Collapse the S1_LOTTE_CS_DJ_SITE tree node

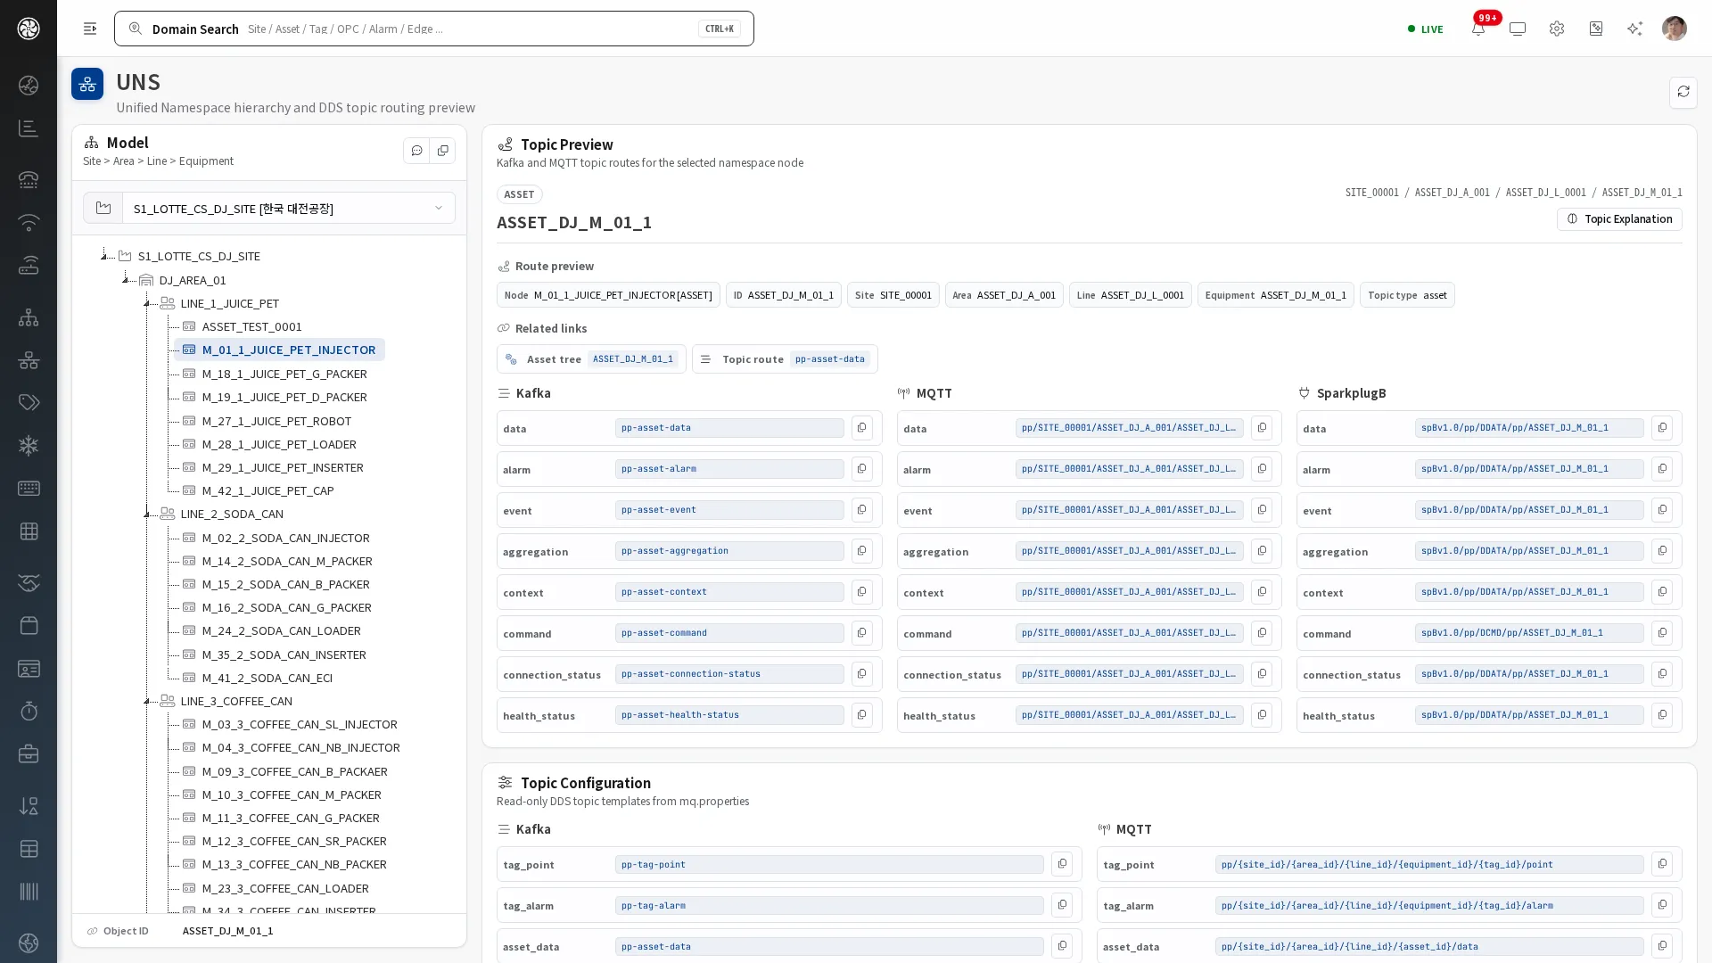104,256
